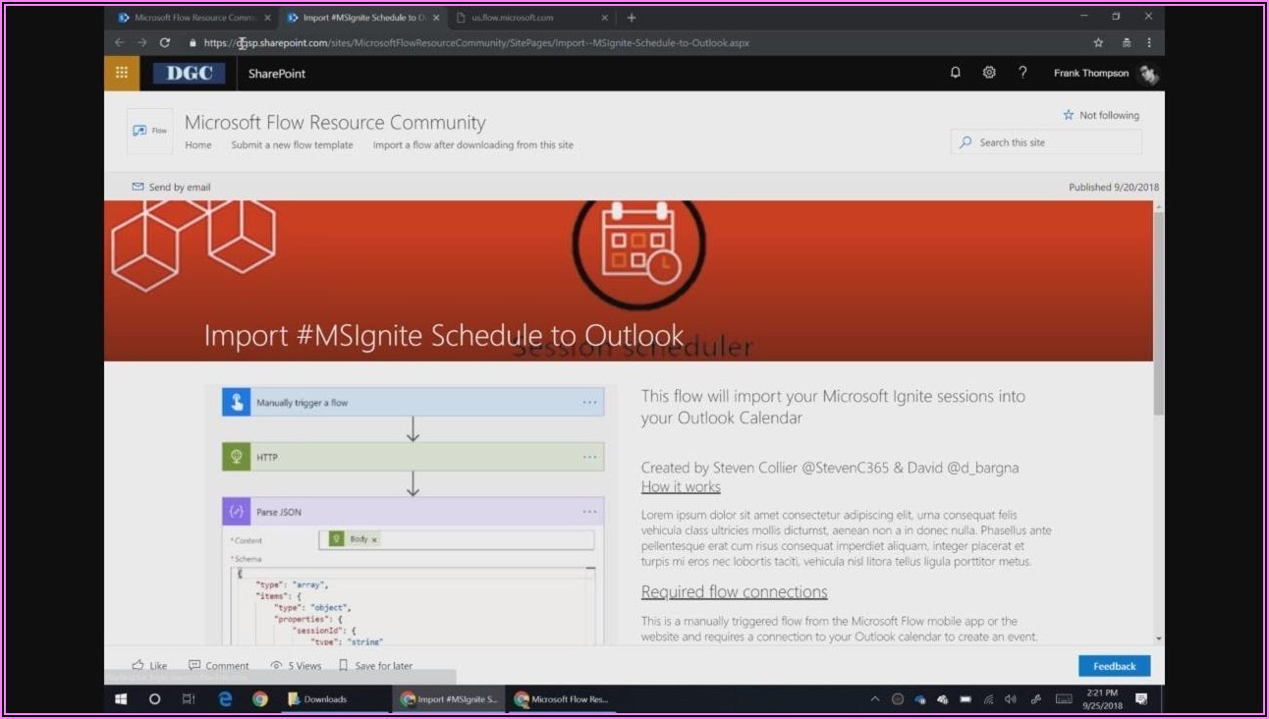Click the page vertical scrollbar
Viewport: 1269px width, 719px height.
click(x=1158, y=314)
